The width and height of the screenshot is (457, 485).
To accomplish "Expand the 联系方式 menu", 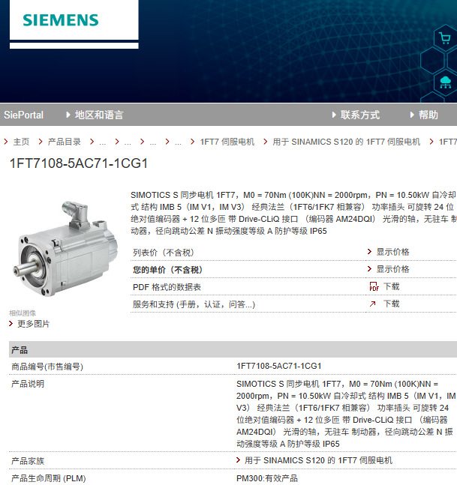I will [x=356, y=115].
